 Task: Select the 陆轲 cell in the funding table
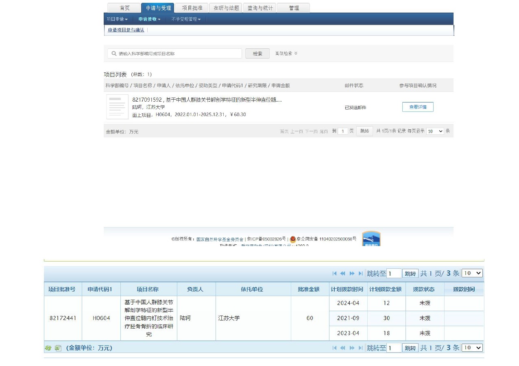196,318
